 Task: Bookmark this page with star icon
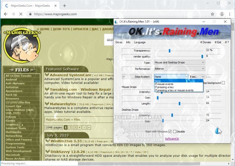click(212, 14)
